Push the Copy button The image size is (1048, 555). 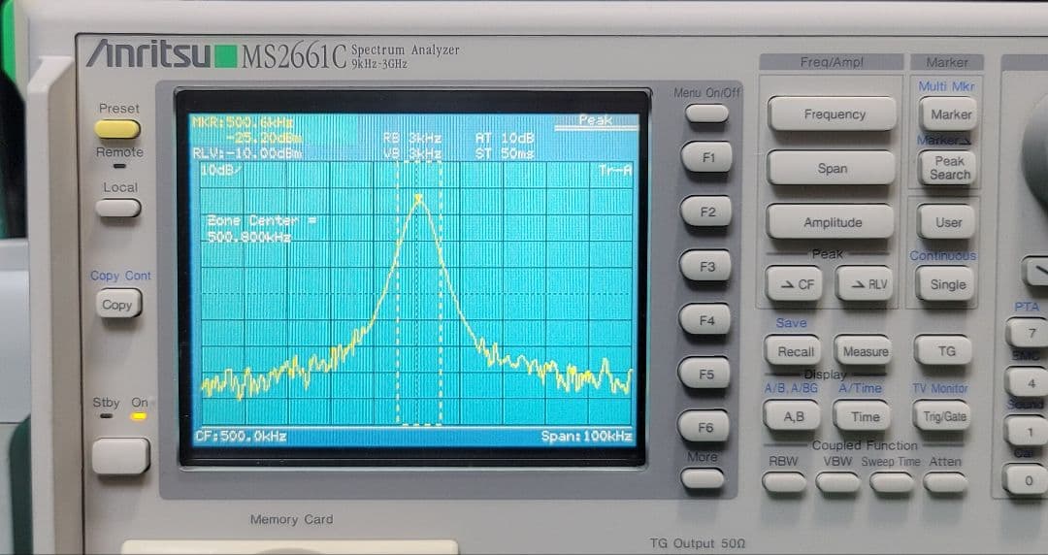point(117,305)
